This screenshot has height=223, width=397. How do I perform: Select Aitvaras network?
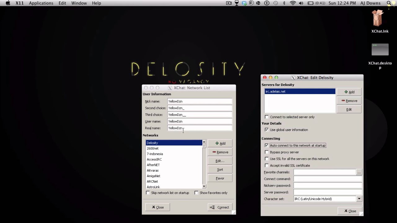(x=174, y=171)
